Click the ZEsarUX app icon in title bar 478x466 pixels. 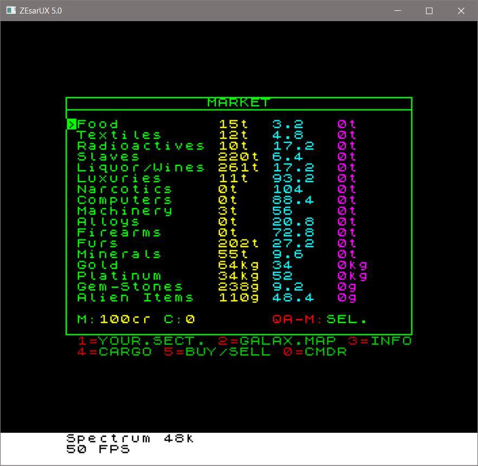[x=11, y=10]
